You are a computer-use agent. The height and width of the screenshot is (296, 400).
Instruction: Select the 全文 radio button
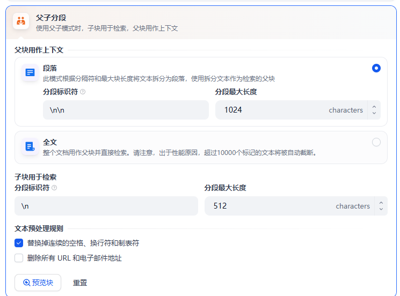376,142
